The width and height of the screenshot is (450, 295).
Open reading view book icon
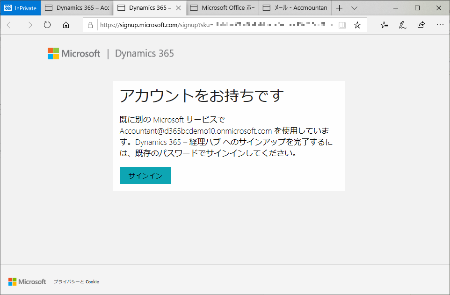click(342, 25)
